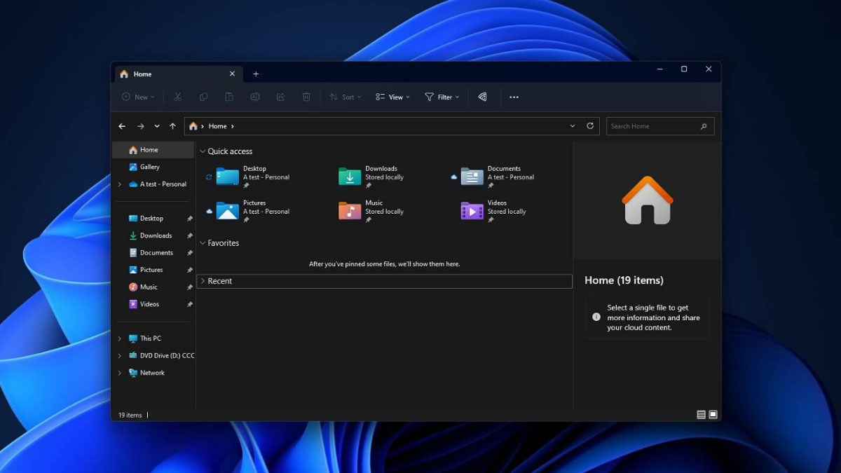Switch to details list view icon

[701, 415]
